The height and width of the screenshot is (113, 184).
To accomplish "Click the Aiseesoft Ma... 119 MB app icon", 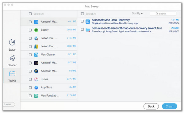I will [36, 71].
